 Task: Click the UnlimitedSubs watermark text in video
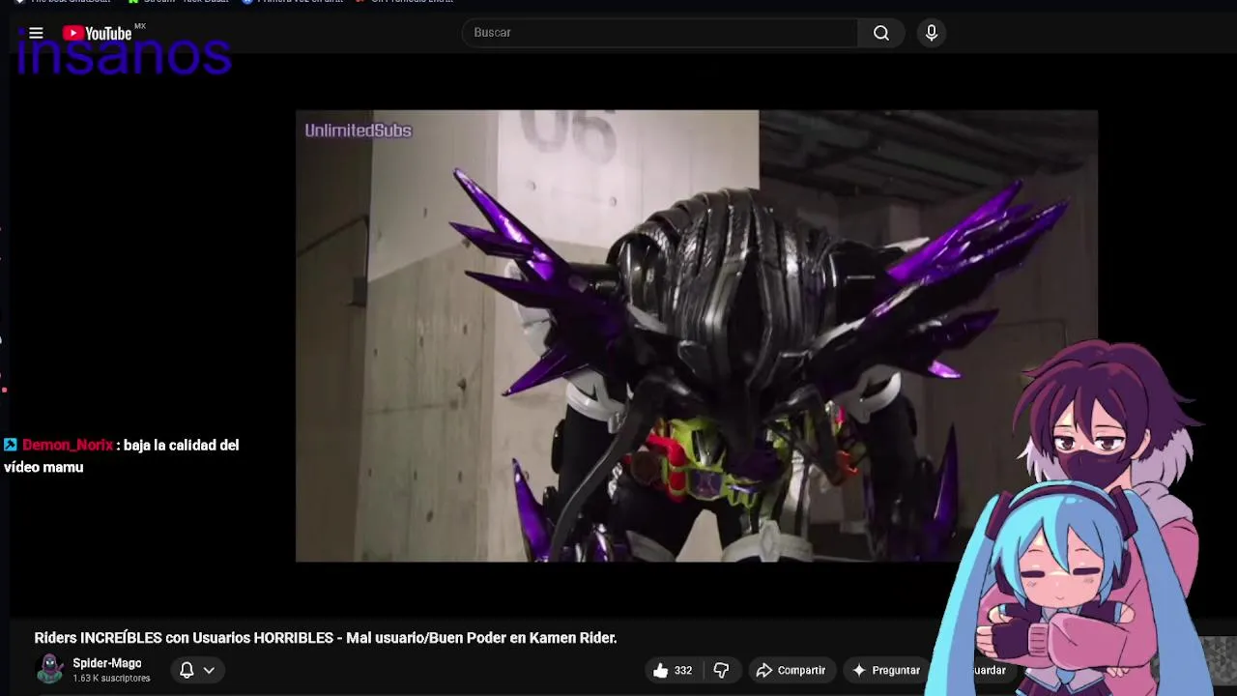(x=358, y=130)
